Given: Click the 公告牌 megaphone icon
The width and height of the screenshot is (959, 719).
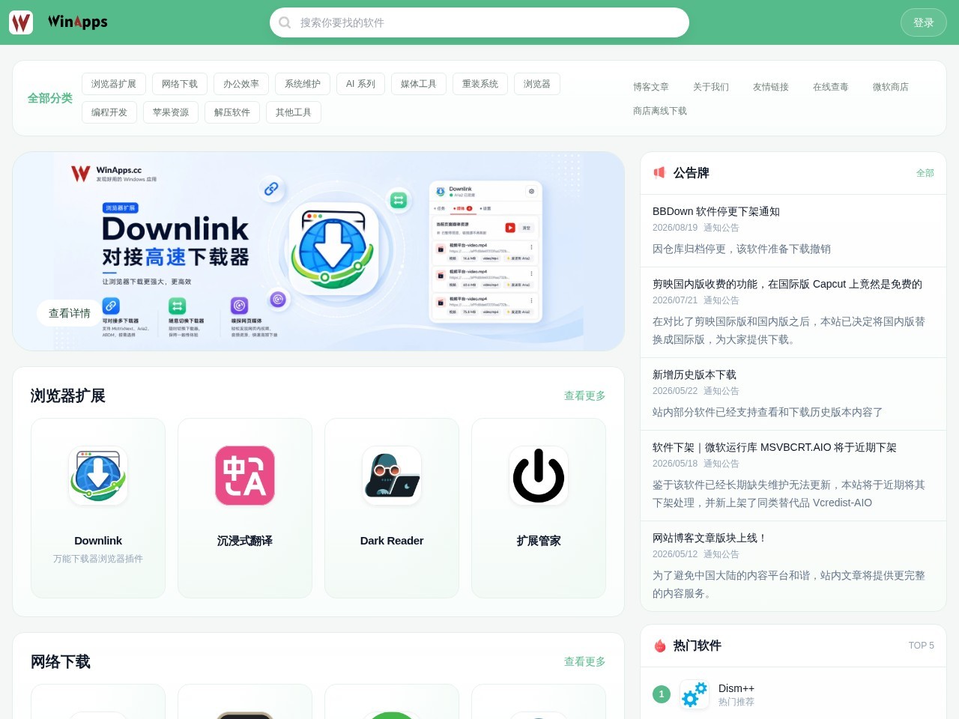Looking at the screenshot, I should [659, 173].
